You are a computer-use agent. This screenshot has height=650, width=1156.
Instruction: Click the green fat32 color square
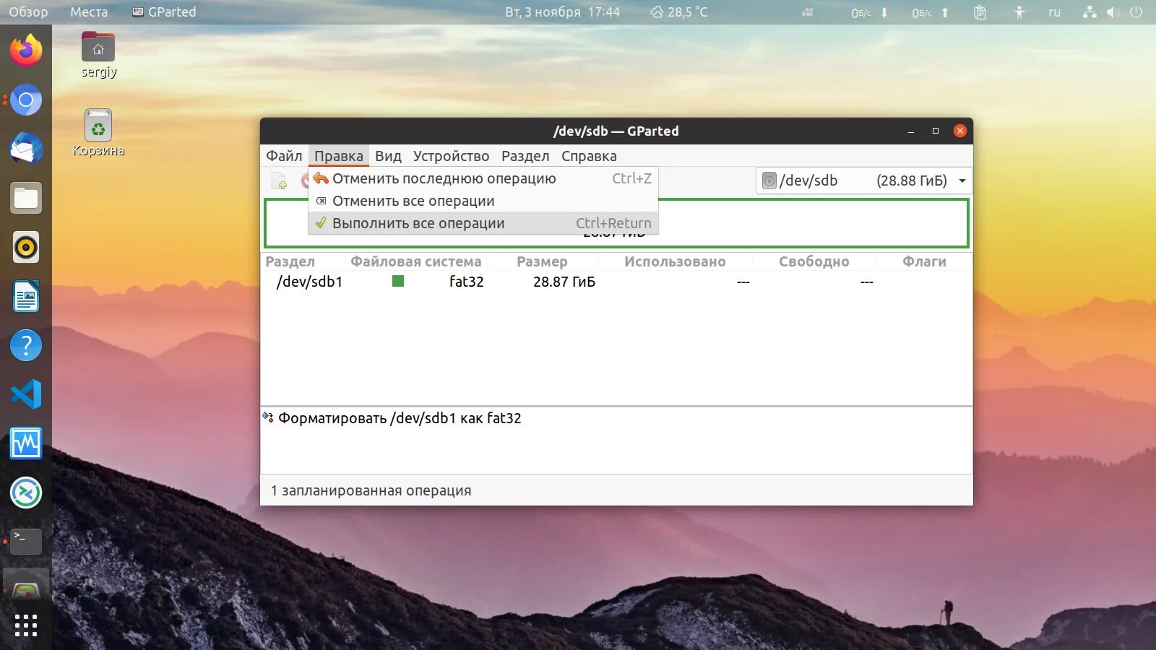[398, 281]
